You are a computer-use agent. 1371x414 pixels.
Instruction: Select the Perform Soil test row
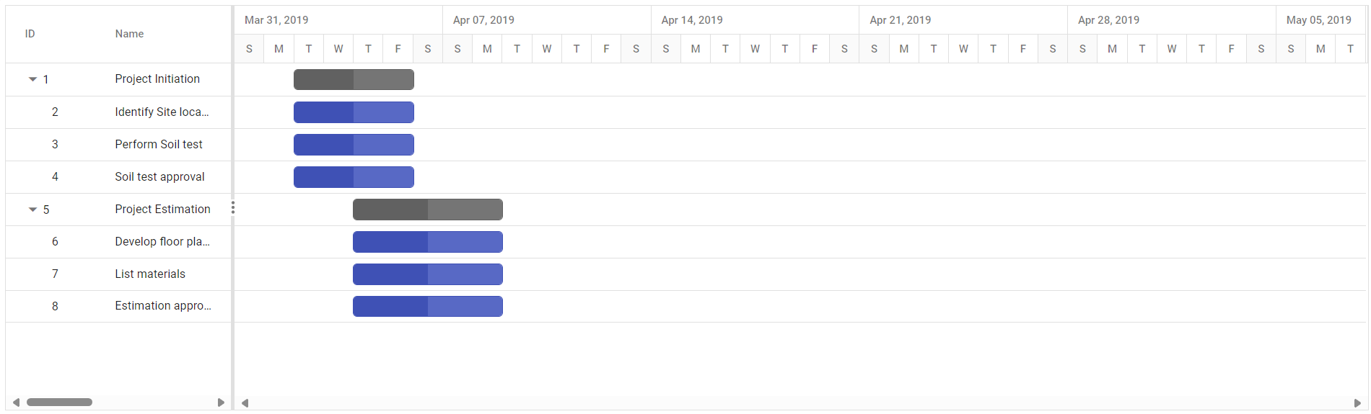point(159,145)
